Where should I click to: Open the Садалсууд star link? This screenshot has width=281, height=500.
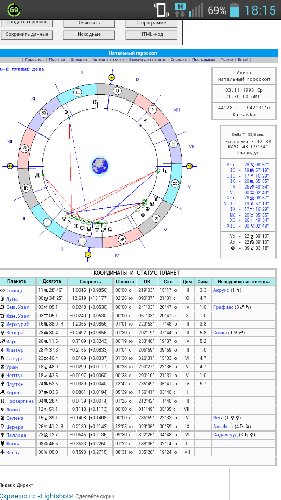coord(227,435)
